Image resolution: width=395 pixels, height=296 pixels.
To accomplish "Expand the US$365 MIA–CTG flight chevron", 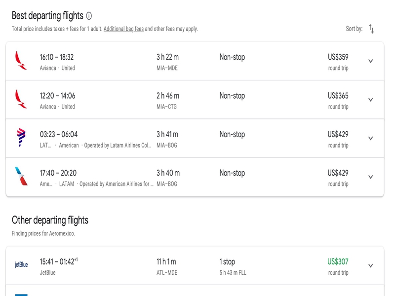I will tap(371, 100).
